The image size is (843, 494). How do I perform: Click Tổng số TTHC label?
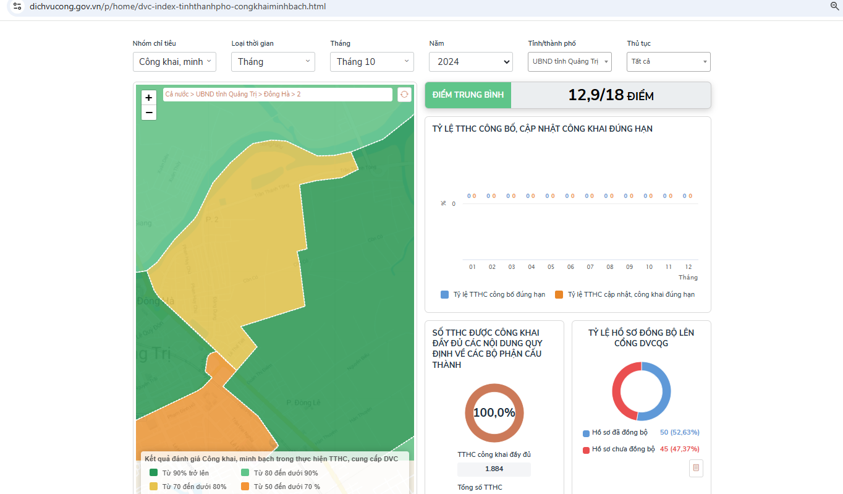(480, 488)
